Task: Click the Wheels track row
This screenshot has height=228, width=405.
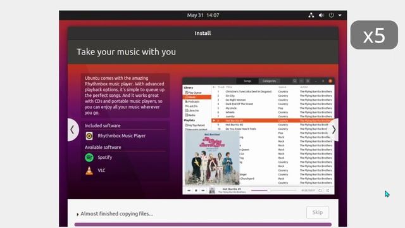Action: (273, 112)
